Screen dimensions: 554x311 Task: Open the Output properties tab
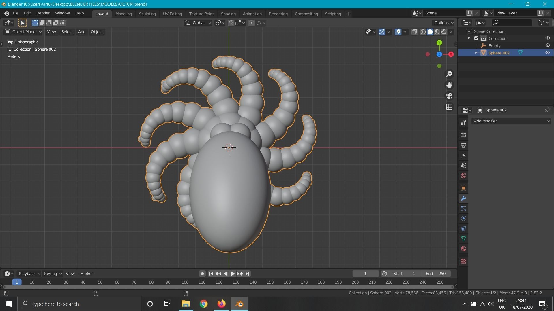[x=463, y=145]
